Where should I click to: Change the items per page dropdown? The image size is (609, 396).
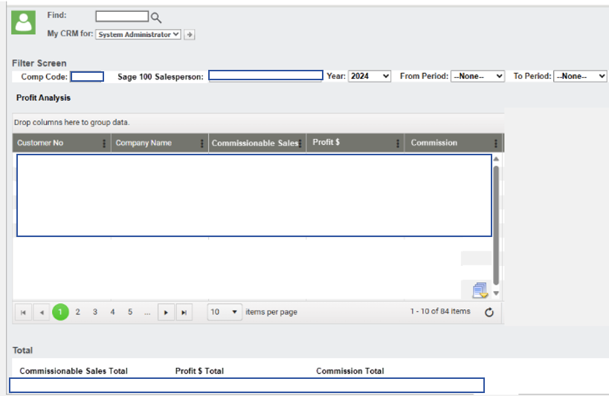[225, 312]
